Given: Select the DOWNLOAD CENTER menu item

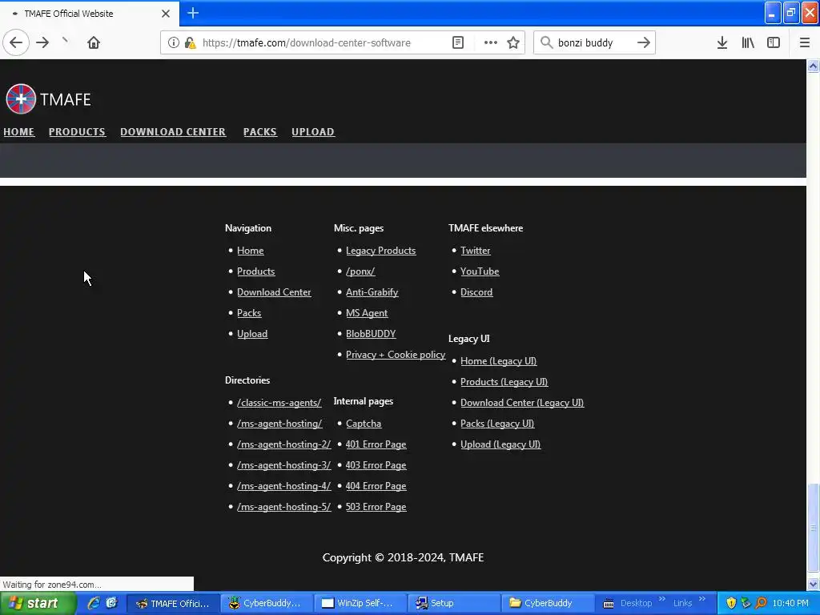Looking at the screenshot, I should (x=173, y=132).
